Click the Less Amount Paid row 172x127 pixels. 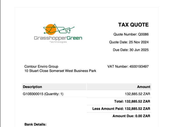[x=121, y=109]
